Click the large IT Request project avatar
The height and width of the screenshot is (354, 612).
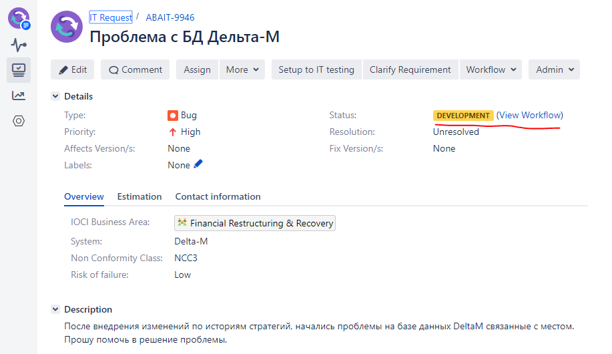click(67, 27)
